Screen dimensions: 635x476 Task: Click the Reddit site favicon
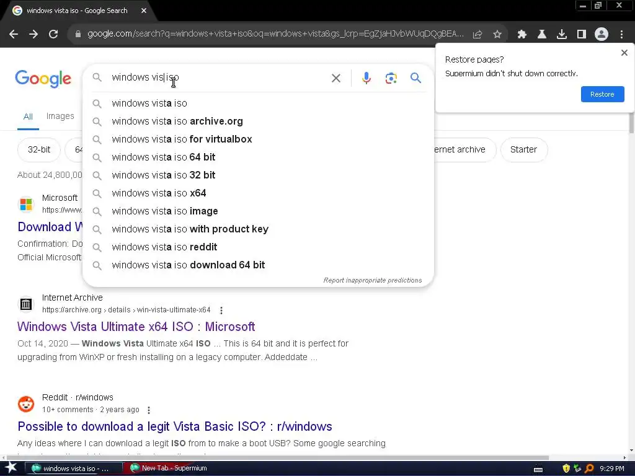click(26, 404)
